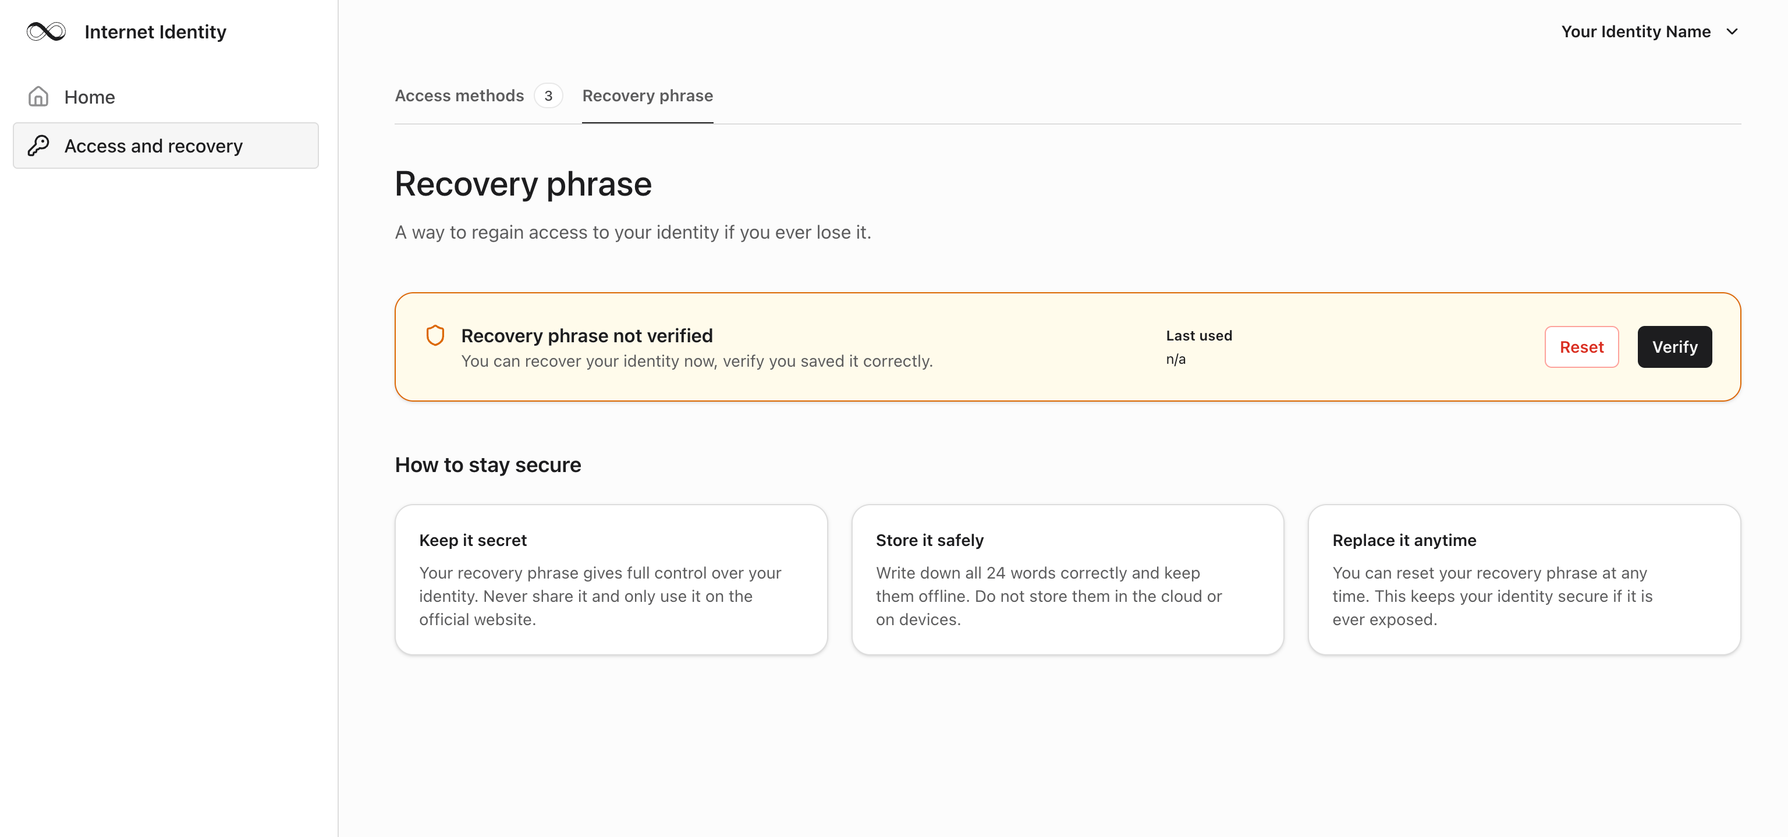Click the Internet Identity title text
Screen dimensions: 1788x837
155,32
